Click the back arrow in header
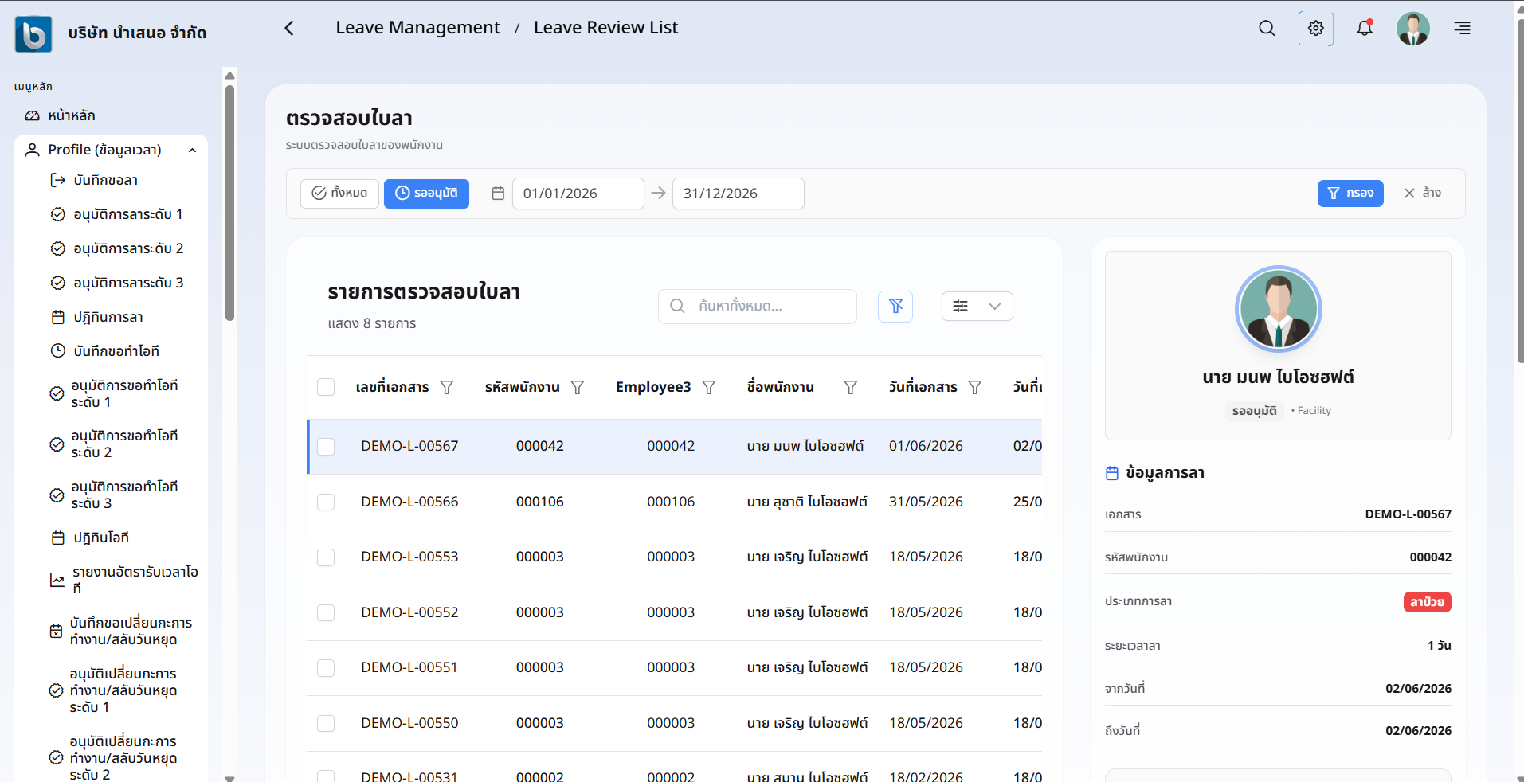 pos(289,28)
